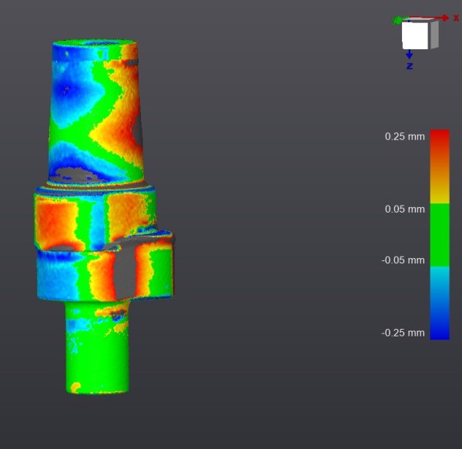Pick the dark blue bottom of the color scale
This screenshot has height=449, width=462.
(x=440, y=331)
